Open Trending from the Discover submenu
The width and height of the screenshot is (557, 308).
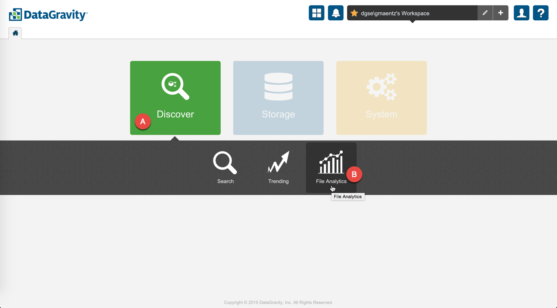(278, 168)
